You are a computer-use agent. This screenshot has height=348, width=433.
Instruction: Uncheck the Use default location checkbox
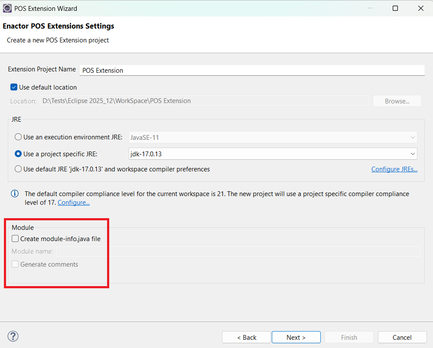14,87
